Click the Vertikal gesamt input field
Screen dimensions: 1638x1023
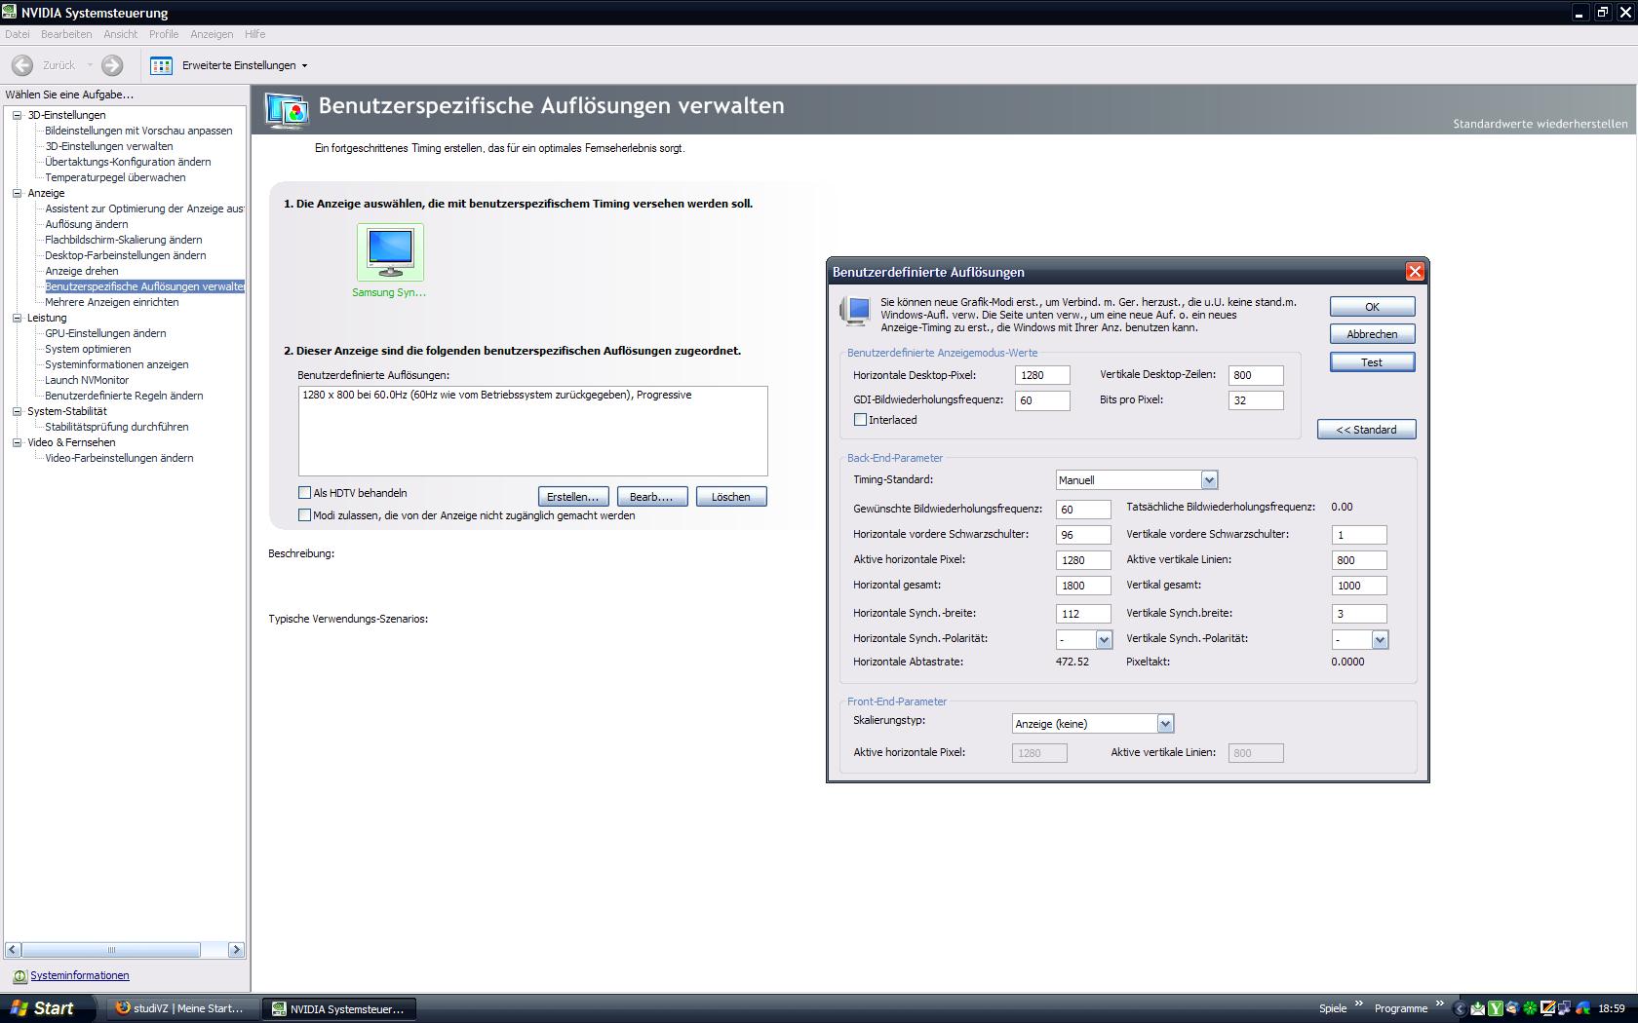coord(1359,586)
